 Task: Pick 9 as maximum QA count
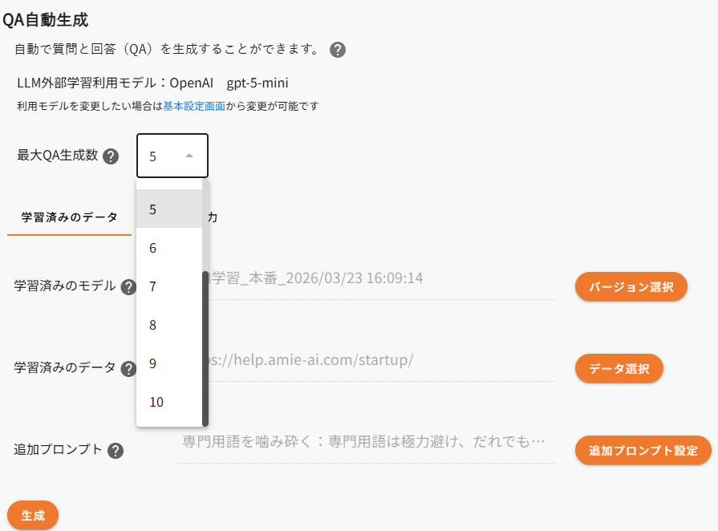tap(168, 363)
